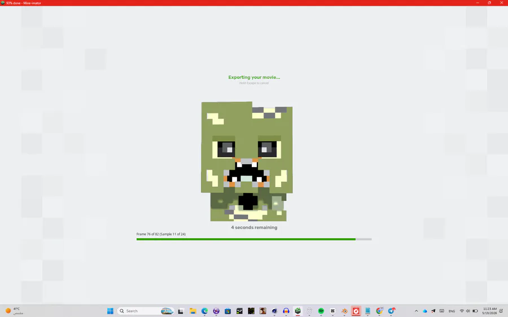Open Telegram from the taskbar
Viewport: 508px width, 317px height.
click(391, 311)
